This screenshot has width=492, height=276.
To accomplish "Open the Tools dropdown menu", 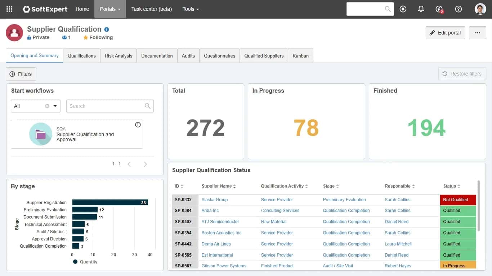I will coord(191,9).
